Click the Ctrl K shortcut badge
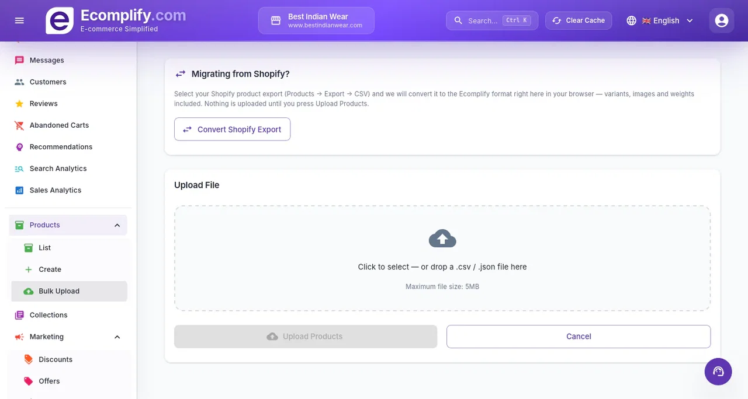Viewport: 748px width, 399px height. (x=517, y=20)
